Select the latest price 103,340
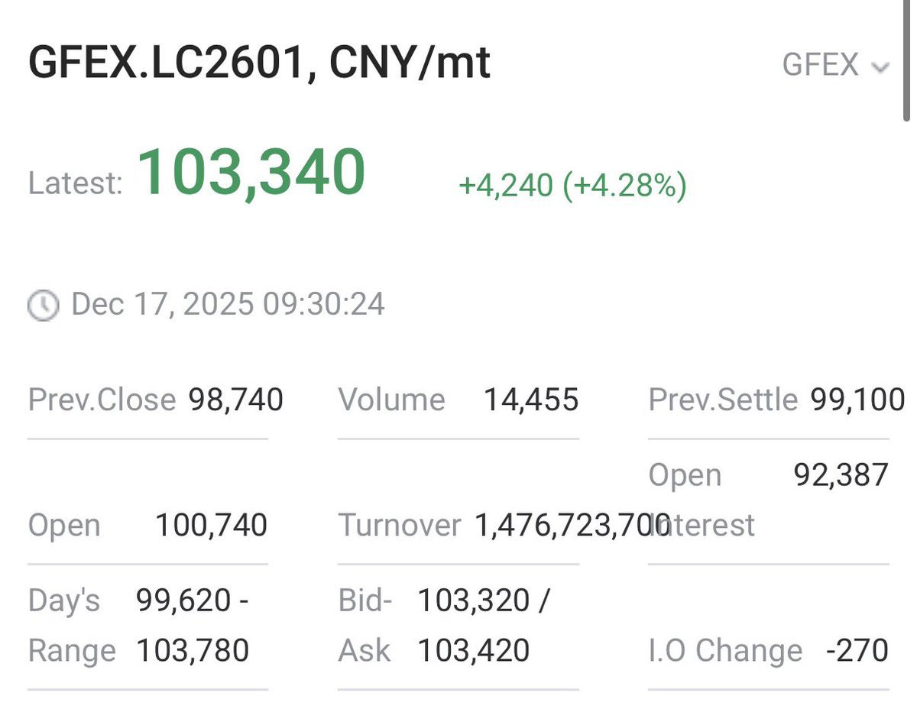The height and width of the screenshot is (722, 917). [x=251, y=173]
